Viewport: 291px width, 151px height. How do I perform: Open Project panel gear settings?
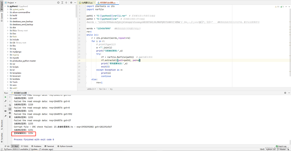click(71, 2)
